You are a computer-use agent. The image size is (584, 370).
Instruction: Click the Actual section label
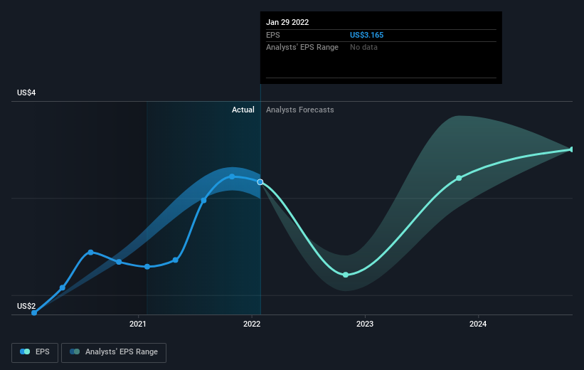coord(243,110)
